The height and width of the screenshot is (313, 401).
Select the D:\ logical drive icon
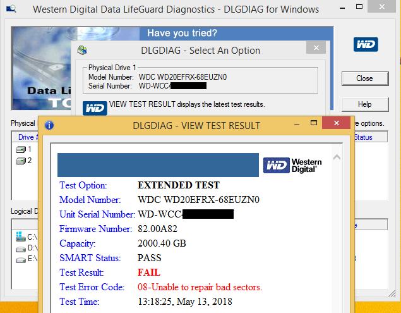[21, 249]
